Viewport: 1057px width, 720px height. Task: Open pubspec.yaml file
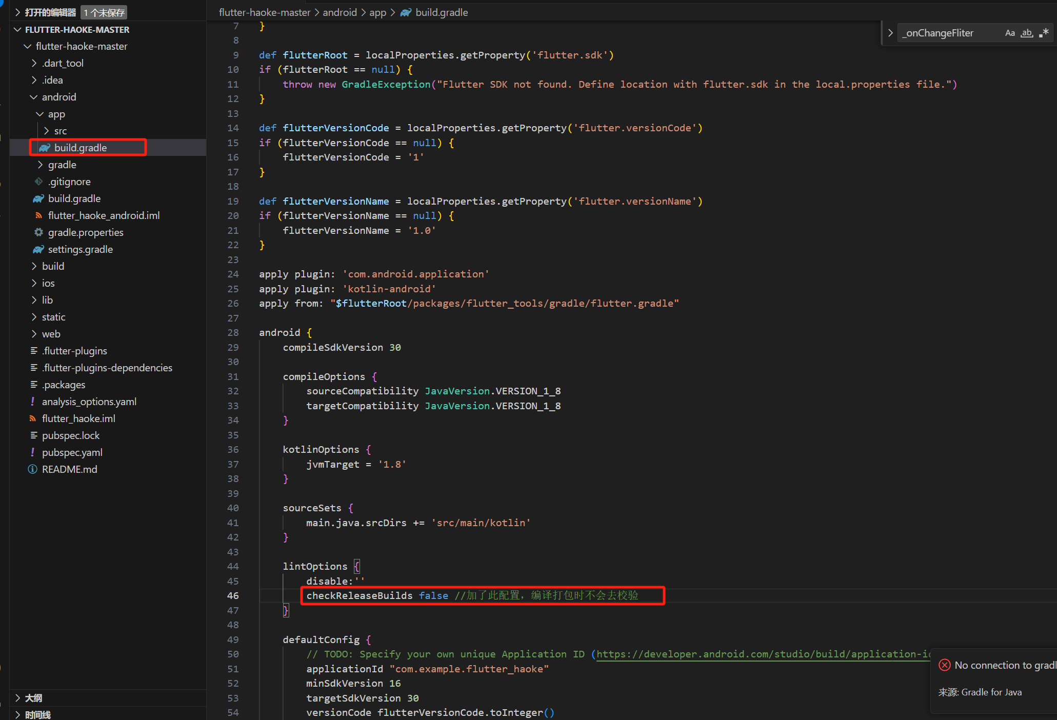72,452
